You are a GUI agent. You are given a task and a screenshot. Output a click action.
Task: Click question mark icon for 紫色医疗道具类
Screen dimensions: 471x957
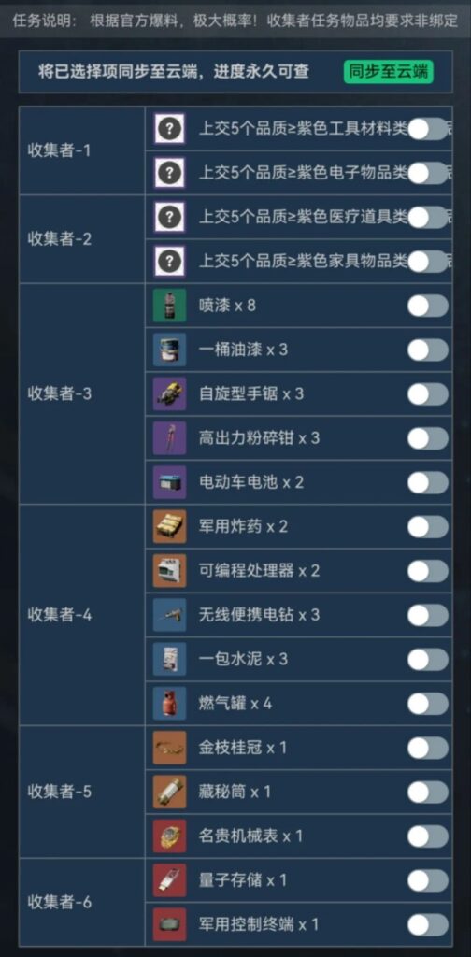(169, 217)
